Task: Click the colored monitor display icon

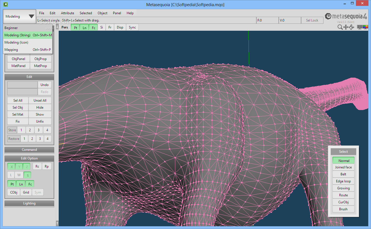Action: tap(365, 27)
